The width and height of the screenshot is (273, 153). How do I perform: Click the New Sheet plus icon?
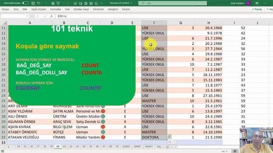pyautogui.click(x=167, y=147)
